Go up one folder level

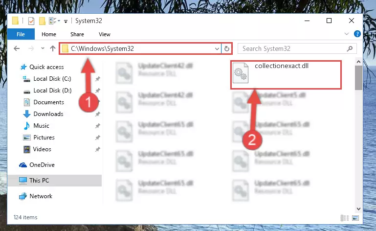pyautogui.click(x=53, y=48)
